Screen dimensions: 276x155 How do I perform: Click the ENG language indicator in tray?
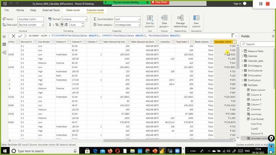[x=247, y=151]
